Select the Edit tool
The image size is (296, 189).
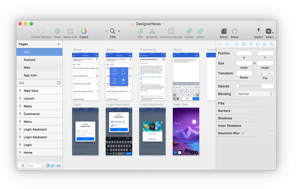pyautogui.click(x=140, y=31)
